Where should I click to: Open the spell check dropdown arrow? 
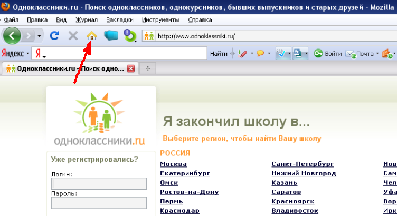click(289, 54)
